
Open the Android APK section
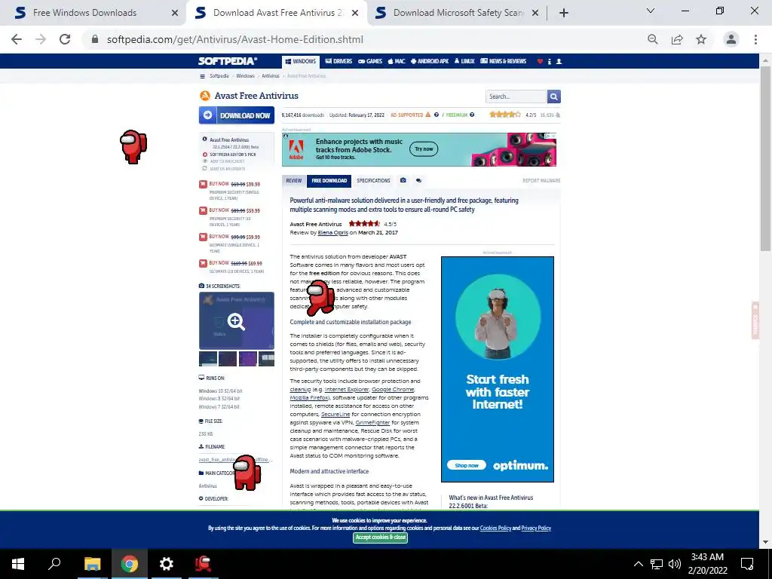tap(429, 62)
